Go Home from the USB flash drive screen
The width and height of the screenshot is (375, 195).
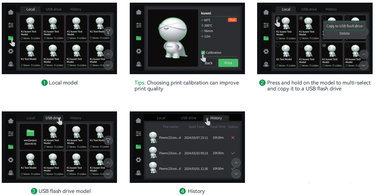click(x=11, y=121)
